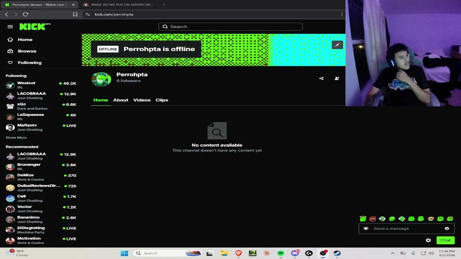Viewport: 461px width, 259px height.
Task: Click the green Chat button
Action: (446, 240)
